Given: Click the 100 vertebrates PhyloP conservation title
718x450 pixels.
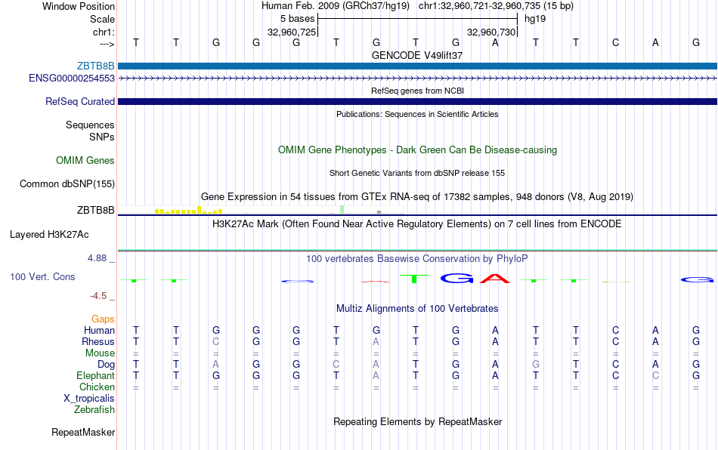Looking at the screenshot, I should [417, 258].
